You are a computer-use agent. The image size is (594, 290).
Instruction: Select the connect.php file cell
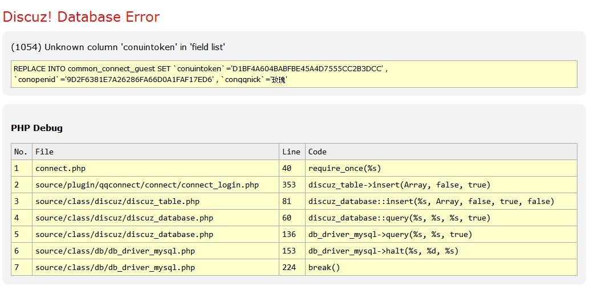coord(156,168)
